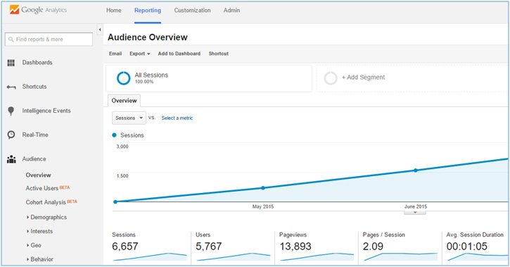Click the Select a metric link
Viewport: 510px width, 267px height.
[x=177, y=118]
